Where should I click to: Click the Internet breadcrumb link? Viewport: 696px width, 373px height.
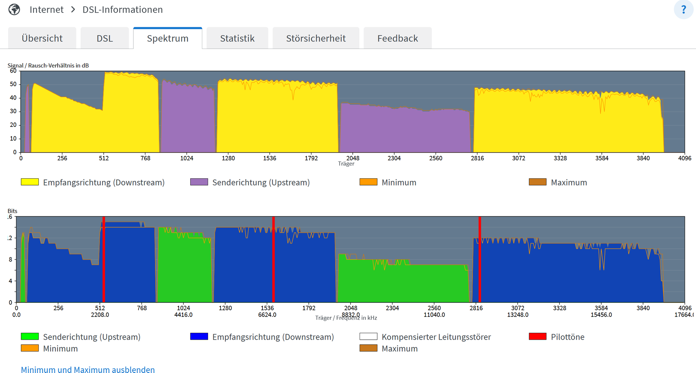pos(46,9)
